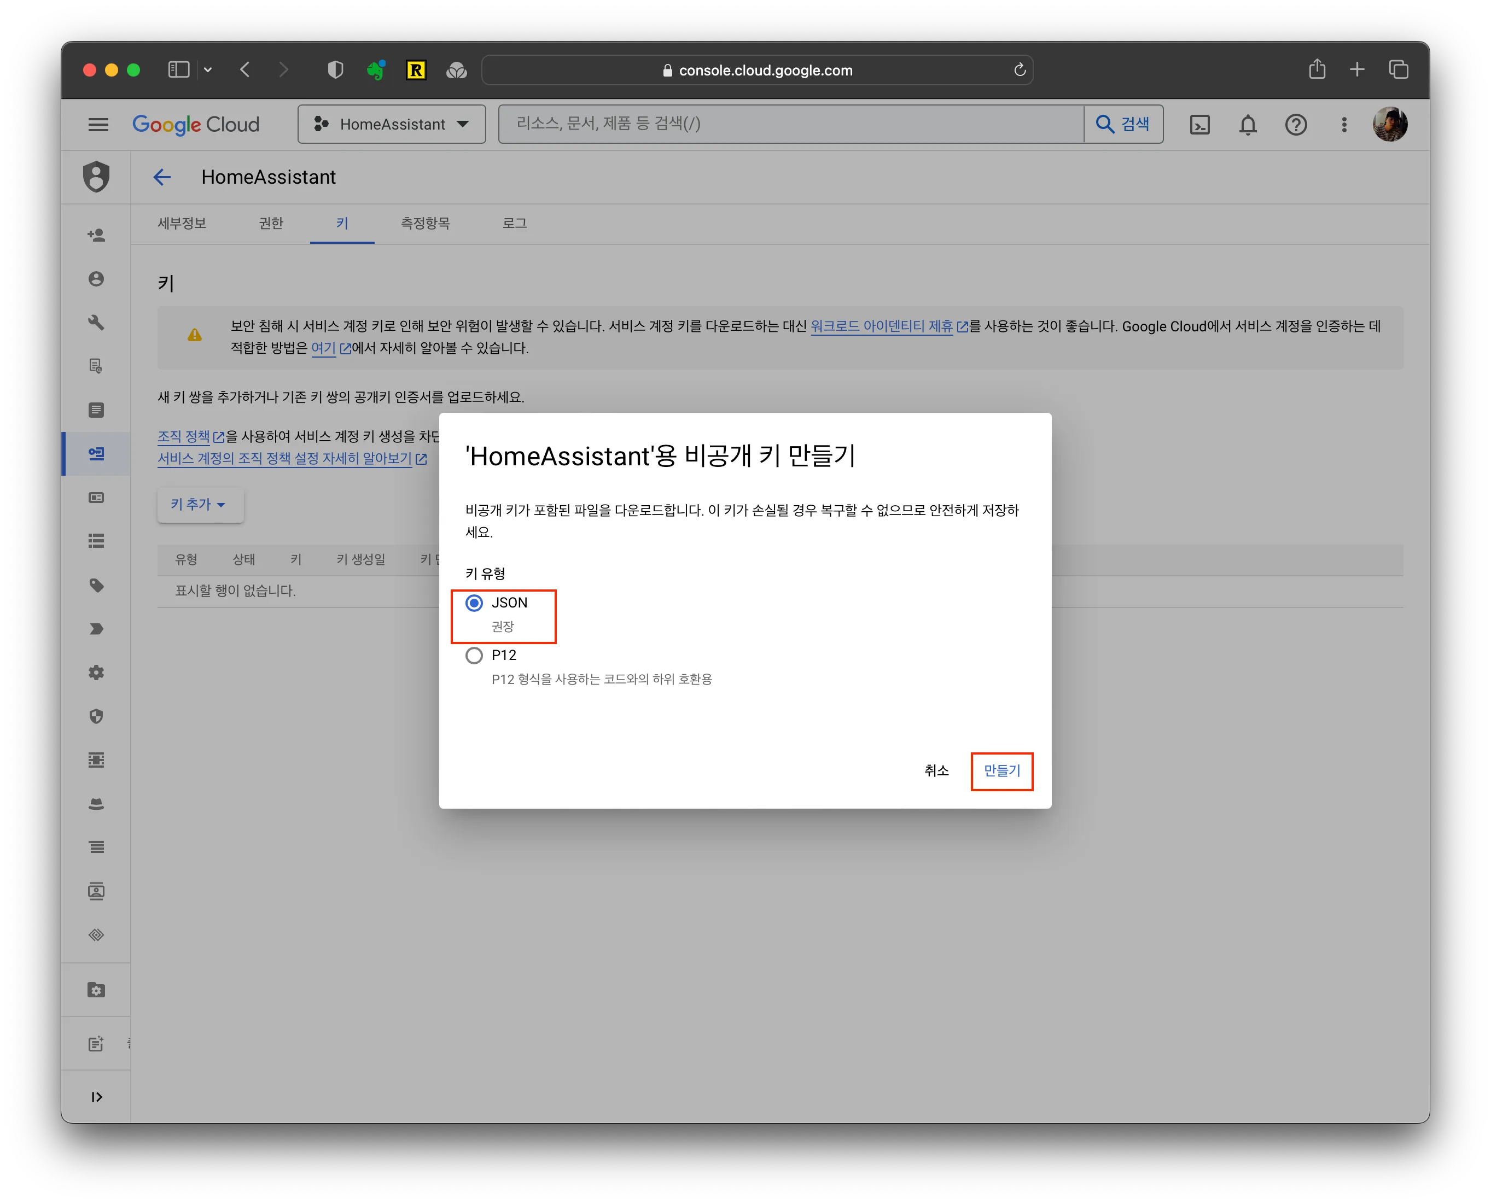Click the Google Cloud logo
This screenshot has height=1204, width=1491.
196,125
